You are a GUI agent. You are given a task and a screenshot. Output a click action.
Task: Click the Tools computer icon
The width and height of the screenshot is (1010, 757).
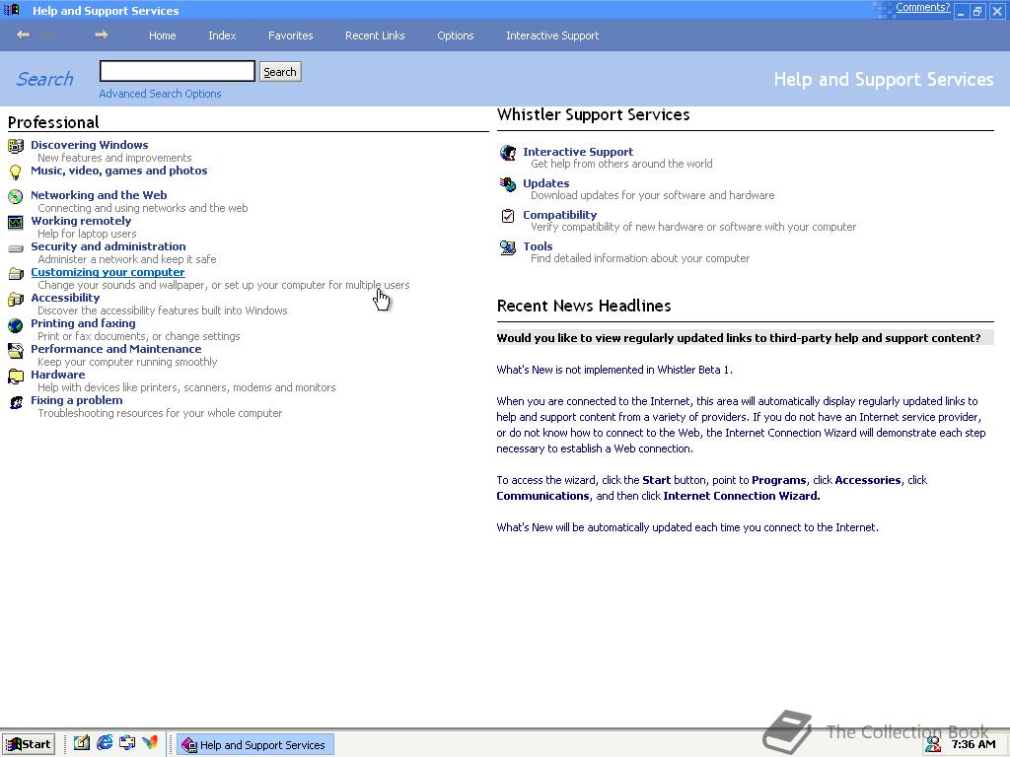click(508, 247)
